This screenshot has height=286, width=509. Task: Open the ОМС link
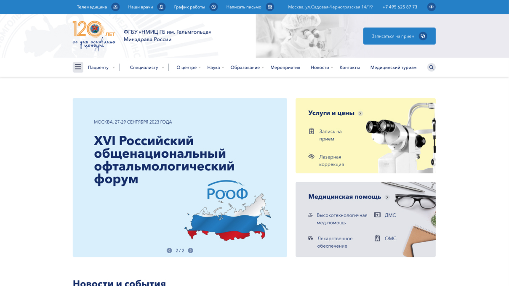[x=391, y=238]
